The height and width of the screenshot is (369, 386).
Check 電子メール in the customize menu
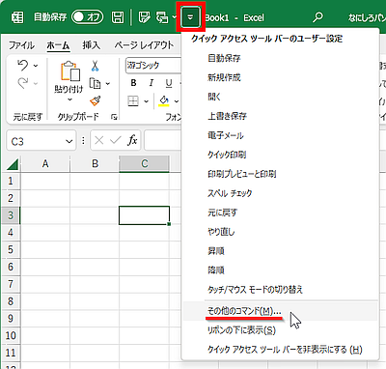(x=280, y=135)
